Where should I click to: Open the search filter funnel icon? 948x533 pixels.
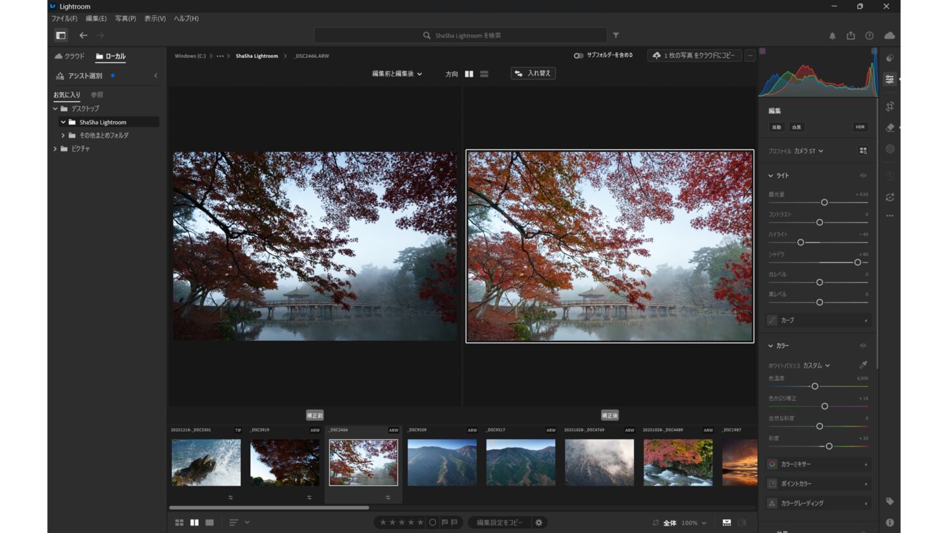click(616, 36)
